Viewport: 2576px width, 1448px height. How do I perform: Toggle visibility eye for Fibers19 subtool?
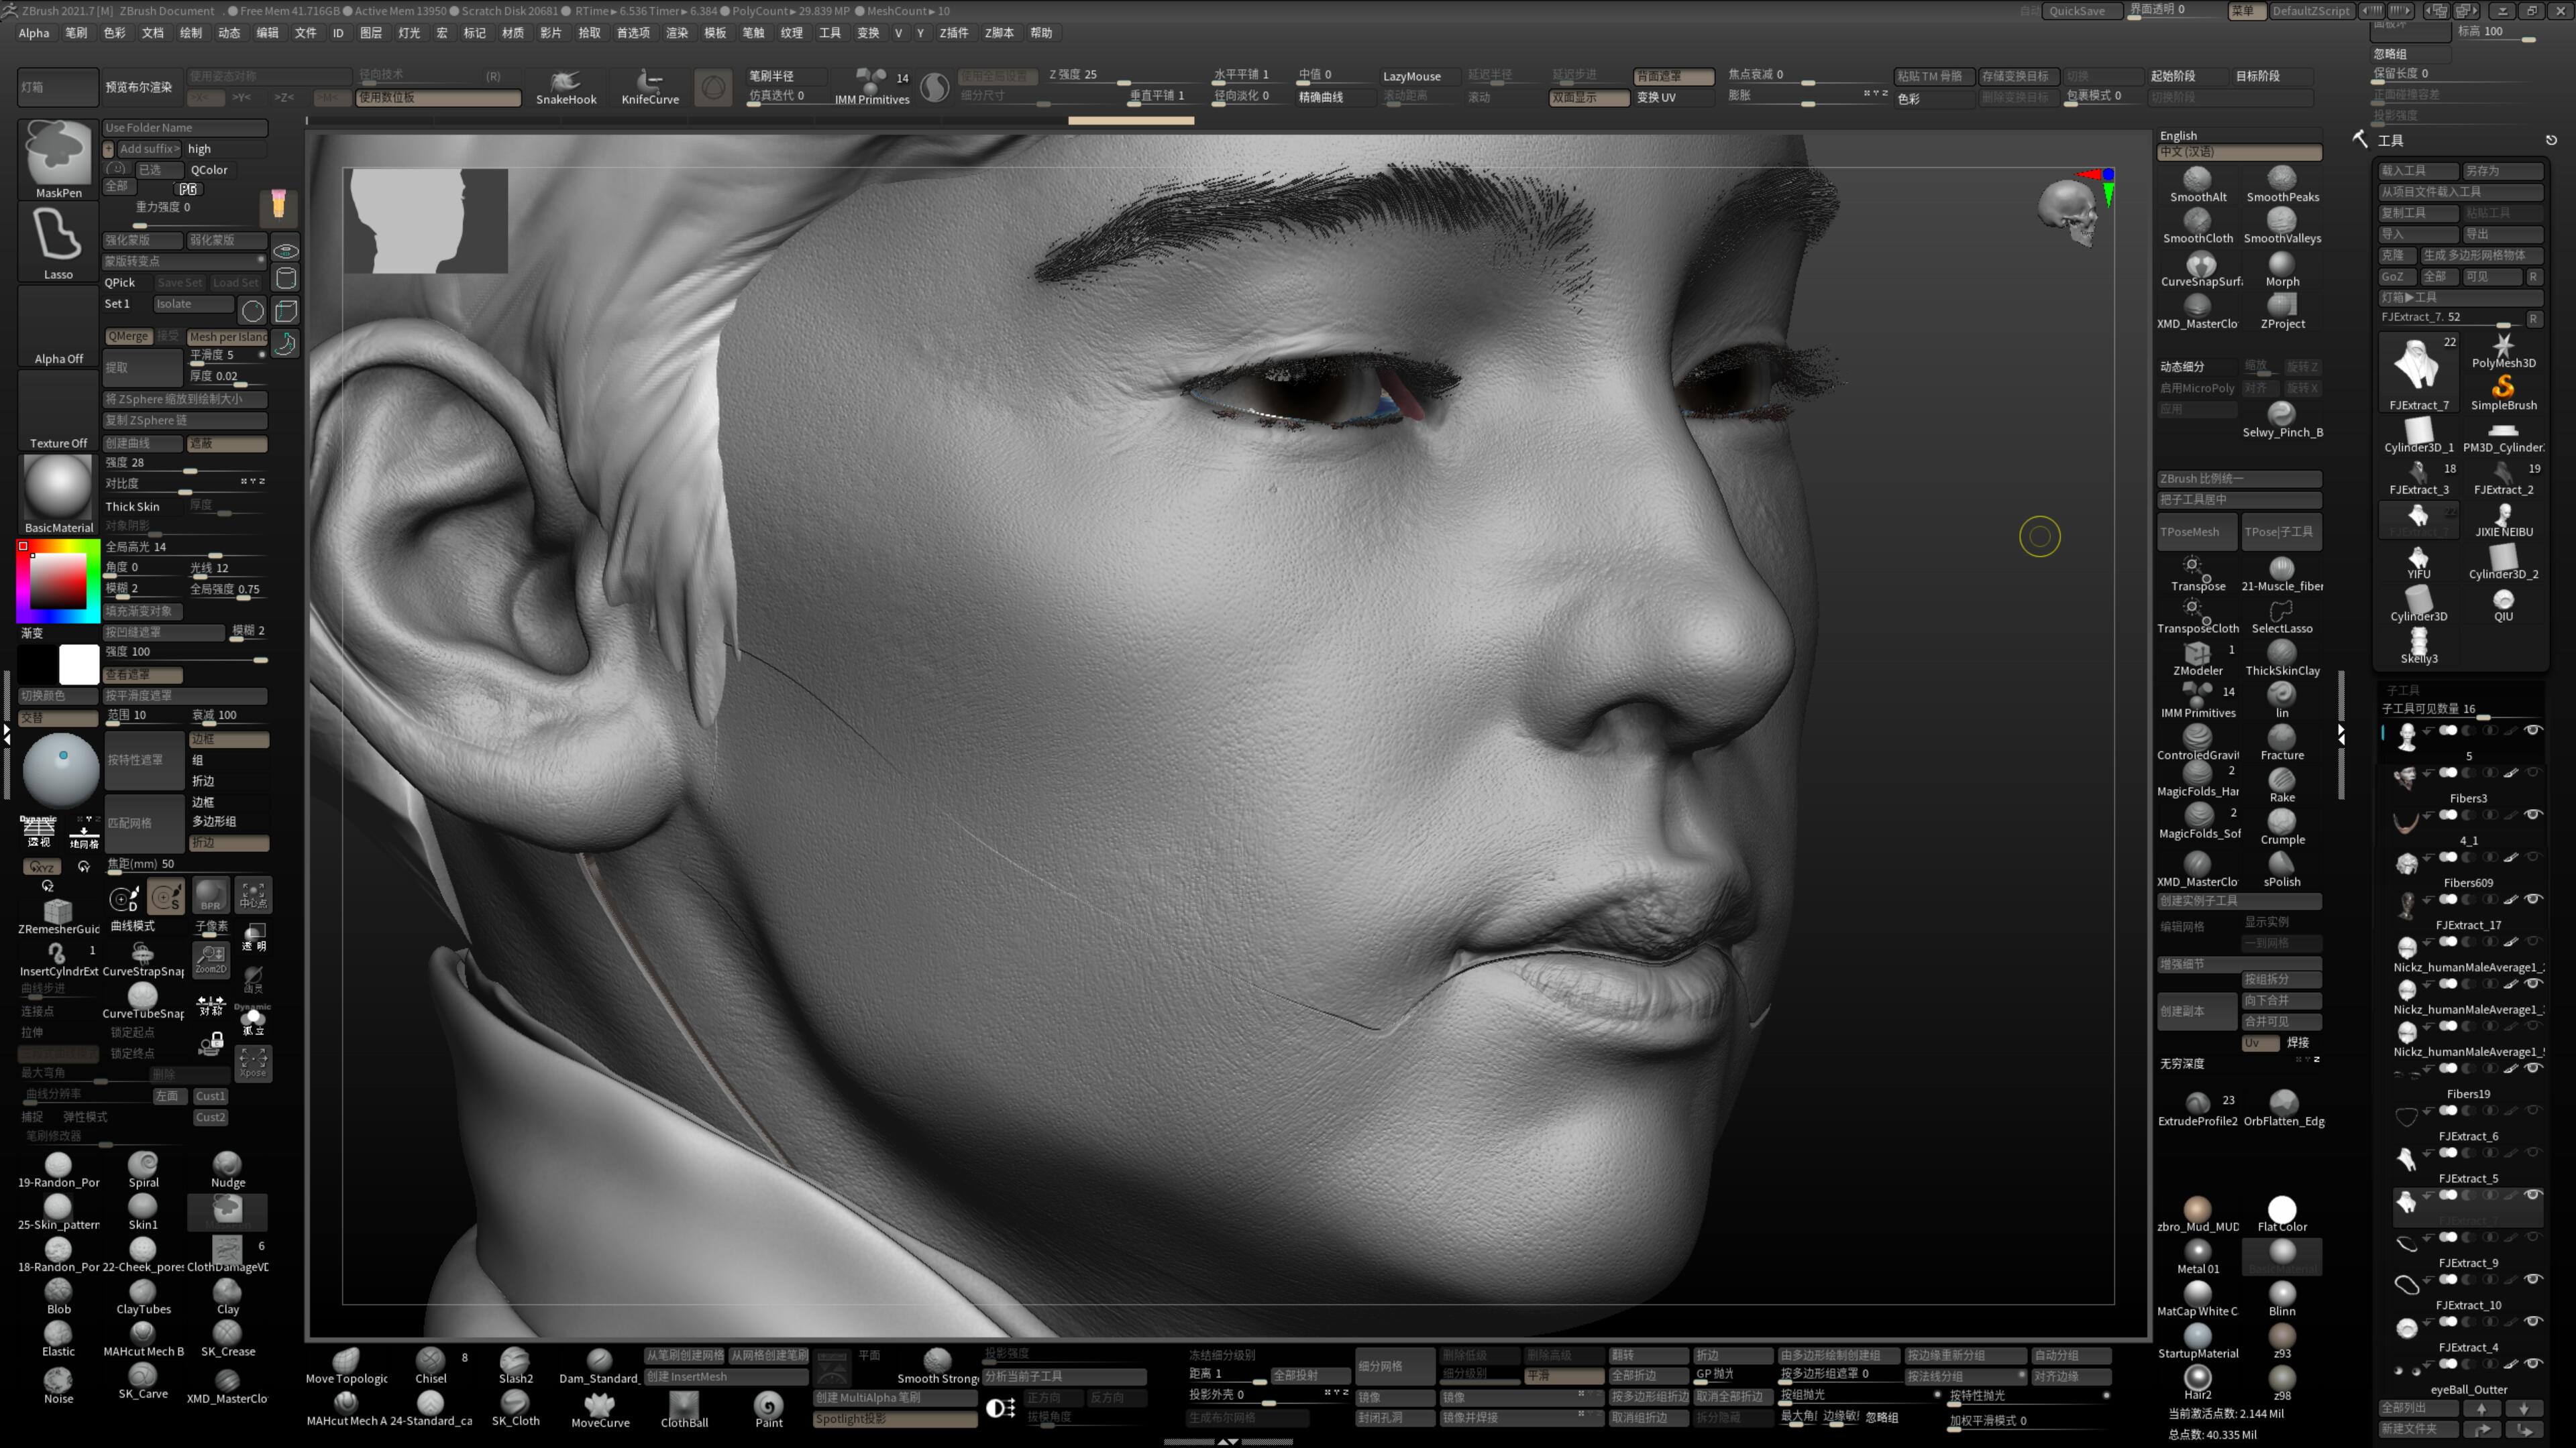coord(2532,1069)
